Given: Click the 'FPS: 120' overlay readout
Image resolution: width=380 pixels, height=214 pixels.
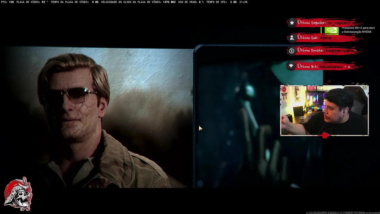Looking at the screenshot, I should (7, 2).
